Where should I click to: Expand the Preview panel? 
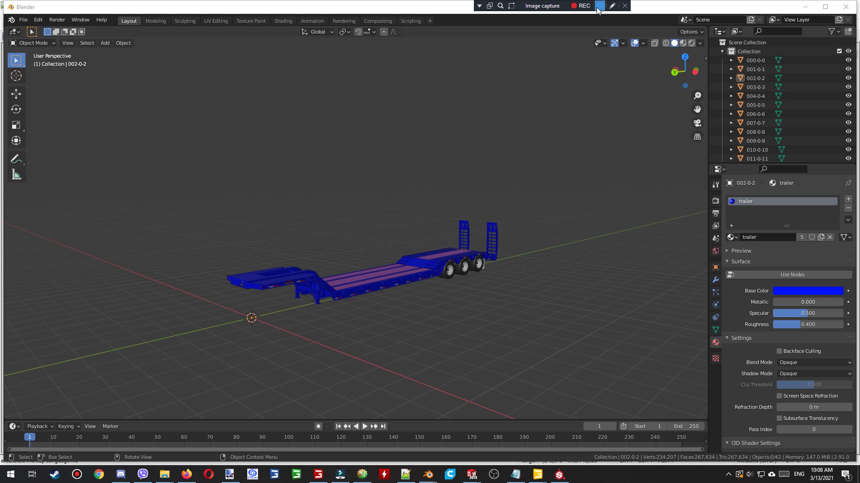pos(741,250)
